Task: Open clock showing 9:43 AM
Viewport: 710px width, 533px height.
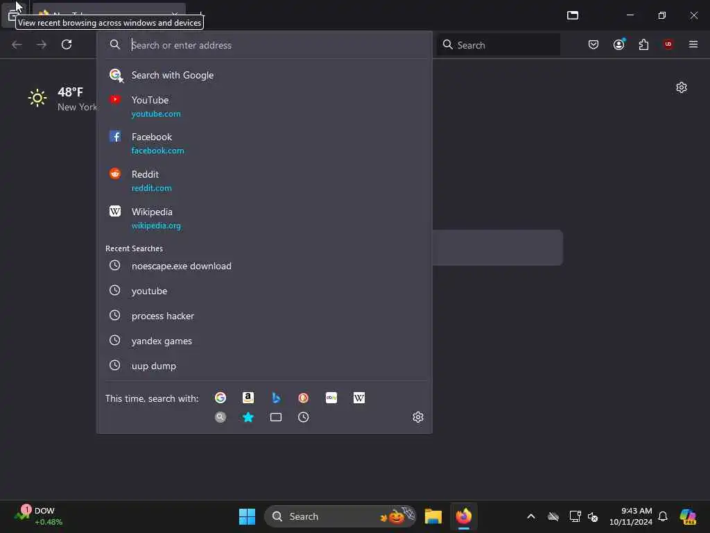Action: point(631,516)
